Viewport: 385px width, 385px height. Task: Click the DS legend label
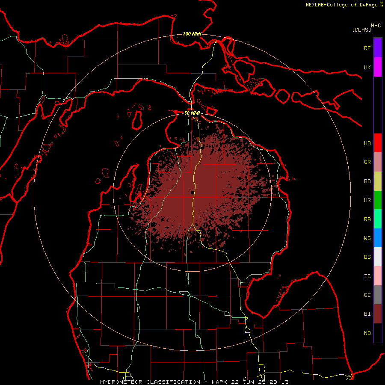click(x=367, y=257)
